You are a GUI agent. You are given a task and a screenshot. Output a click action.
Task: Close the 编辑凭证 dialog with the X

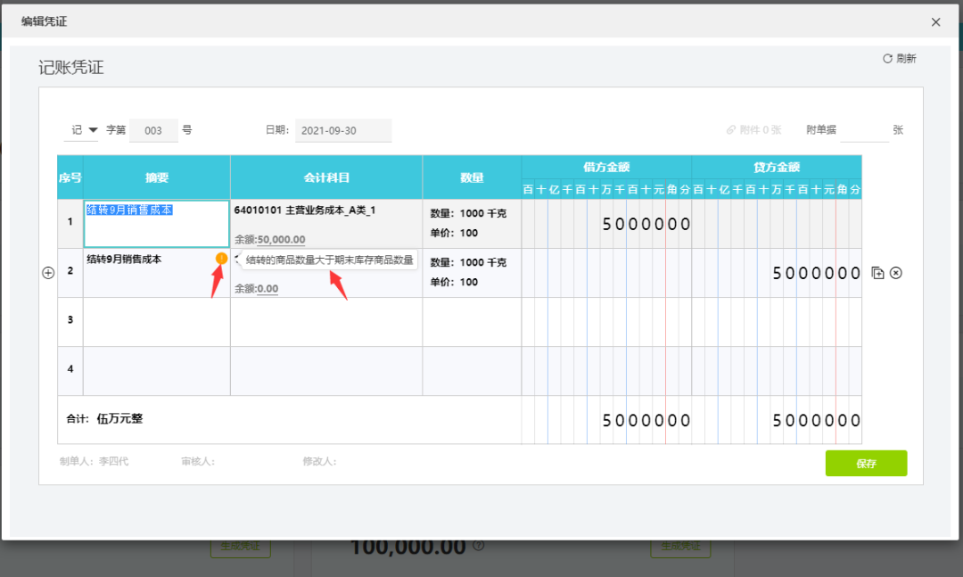(x=935, y=22)
